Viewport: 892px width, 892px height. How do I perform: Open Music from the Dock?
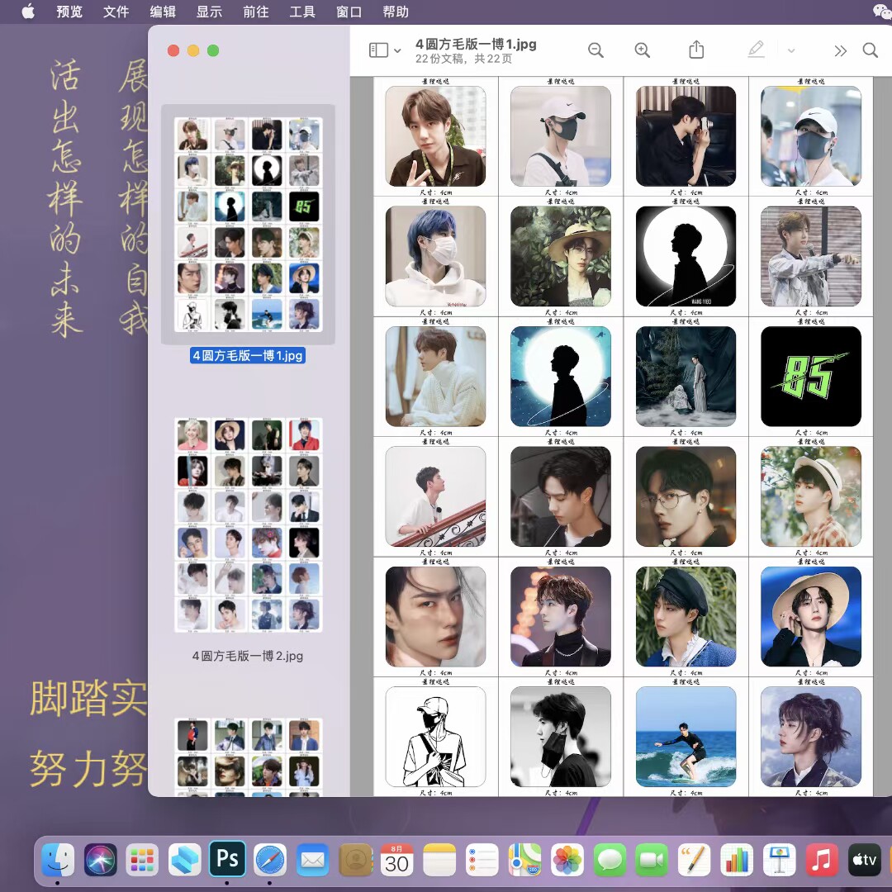click(x=822, y=860)
